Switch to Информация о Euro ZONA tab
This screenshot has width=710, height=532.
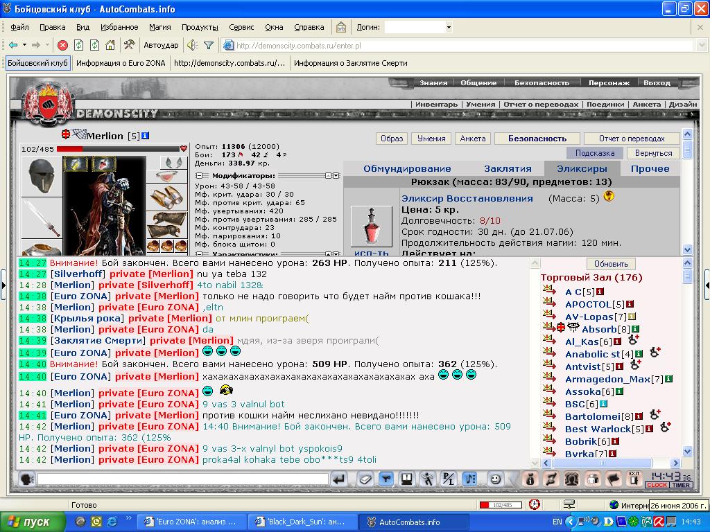coord(121,63)
